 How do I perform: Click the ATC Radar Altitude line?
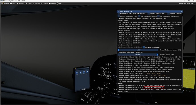pyautogui.click(x=130, y=43)
